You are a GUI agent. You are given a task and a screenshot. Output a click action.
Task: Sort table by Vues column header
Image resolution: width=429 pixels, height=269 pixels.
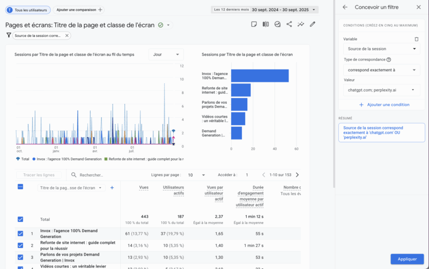click(x=144, y=188)
